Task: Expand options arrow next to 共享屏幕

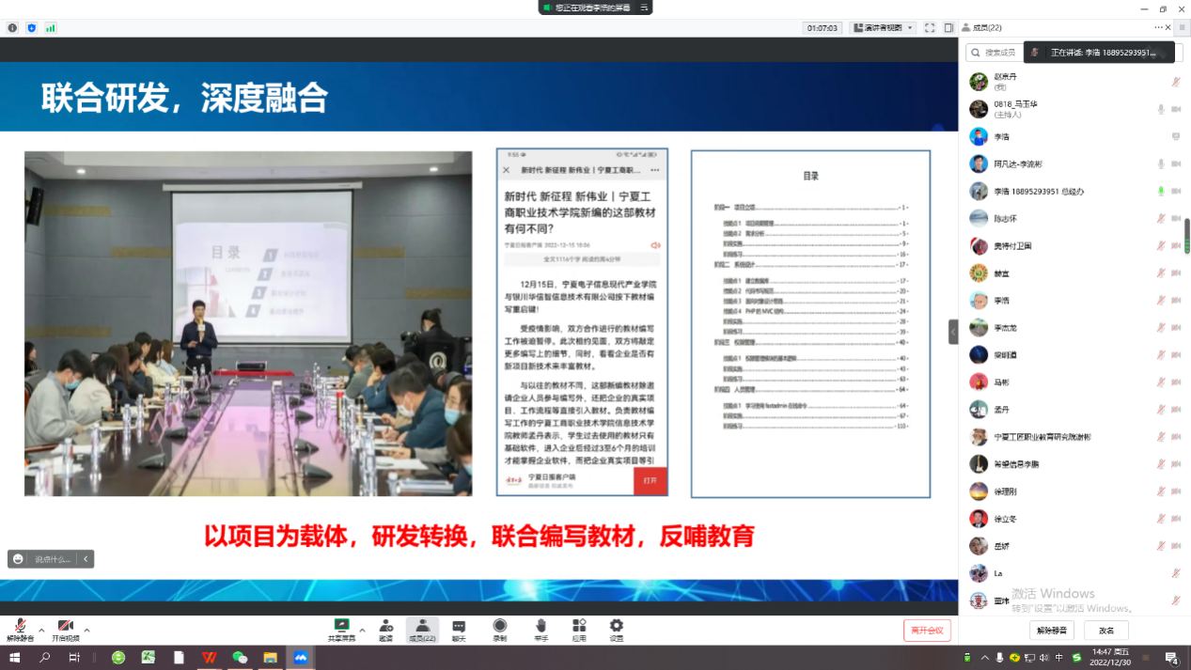Action: pyautogui.click(x=362, y=630)
